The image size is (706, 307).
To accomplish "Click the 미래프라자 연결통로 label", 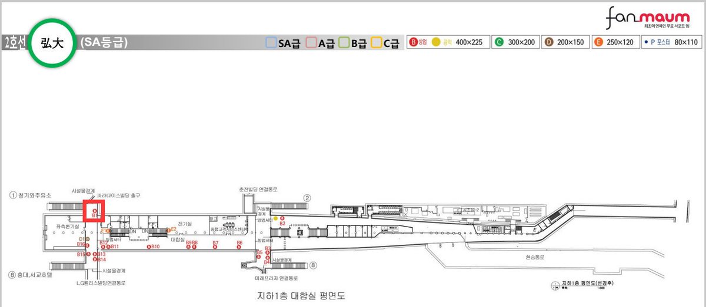I will pos(277,278).
